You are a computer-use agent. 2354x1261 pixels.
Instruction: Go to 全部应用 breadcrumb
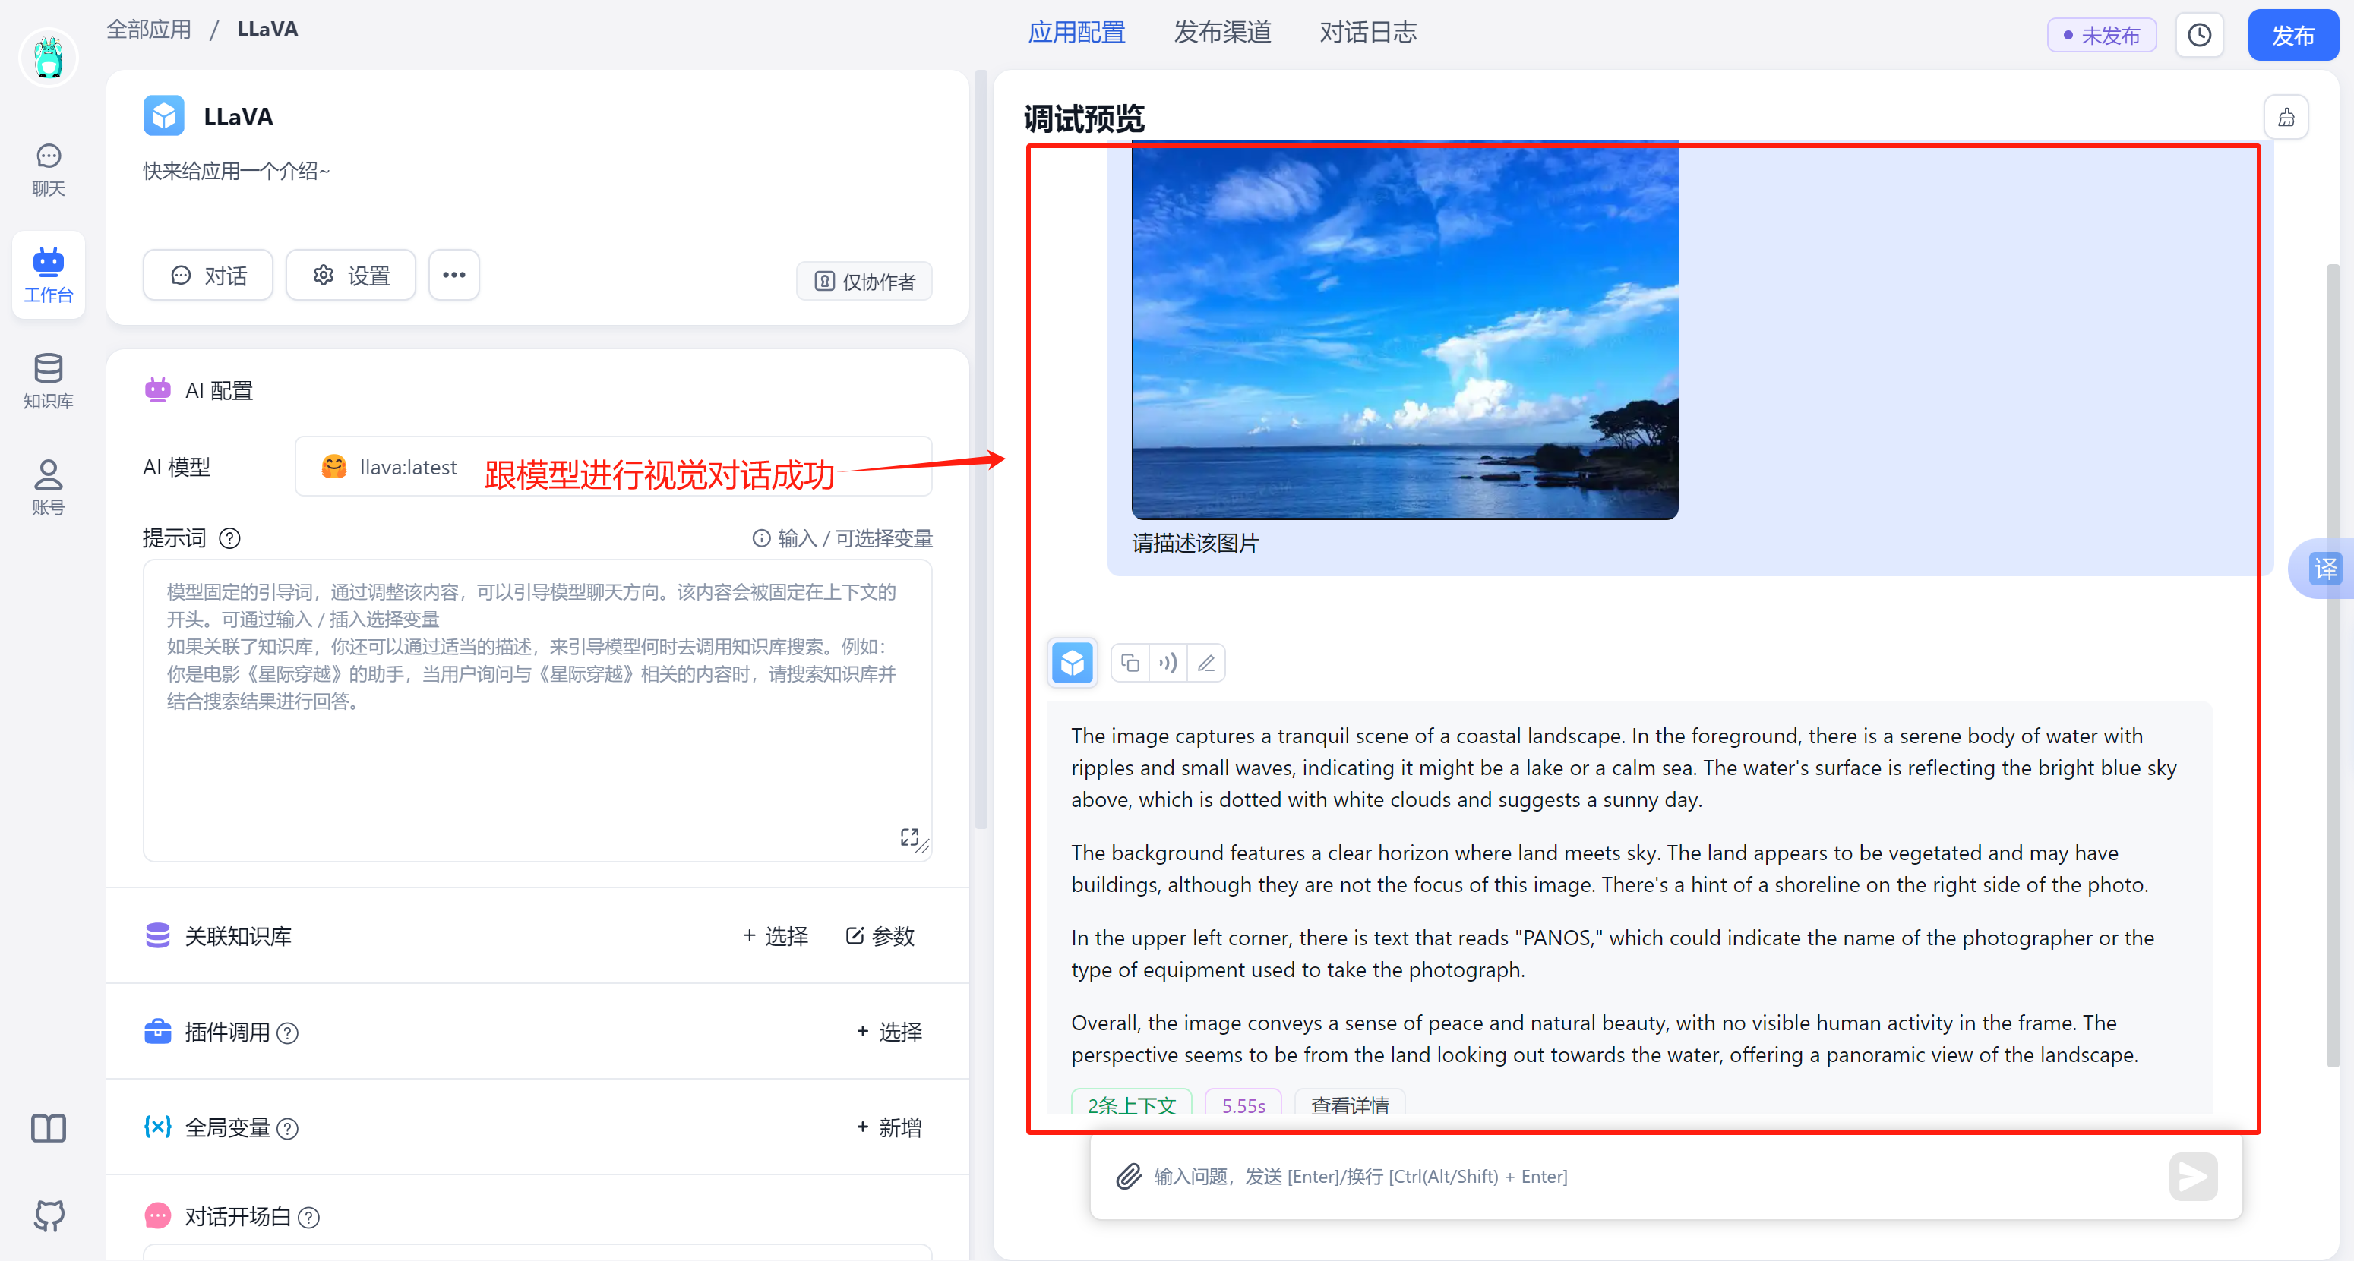[149, 30]
